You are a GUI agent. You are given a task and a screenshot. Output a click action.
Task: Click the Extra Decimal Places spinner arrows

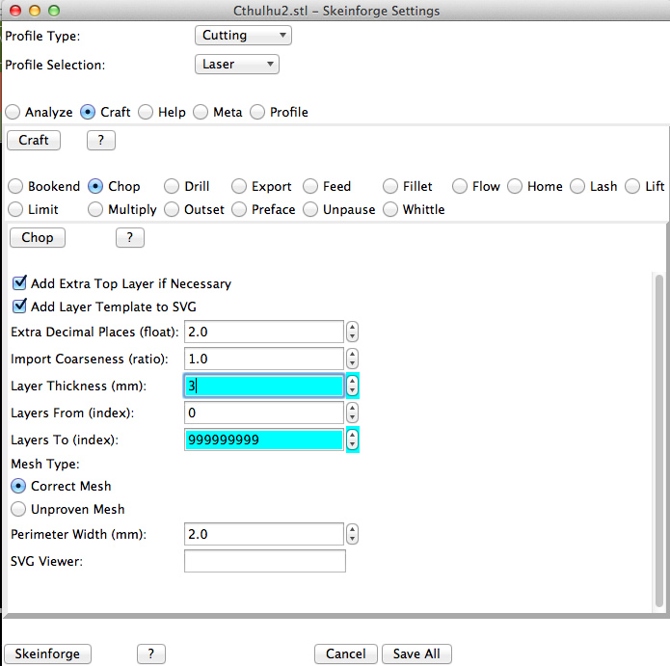(x=352, y=332)
